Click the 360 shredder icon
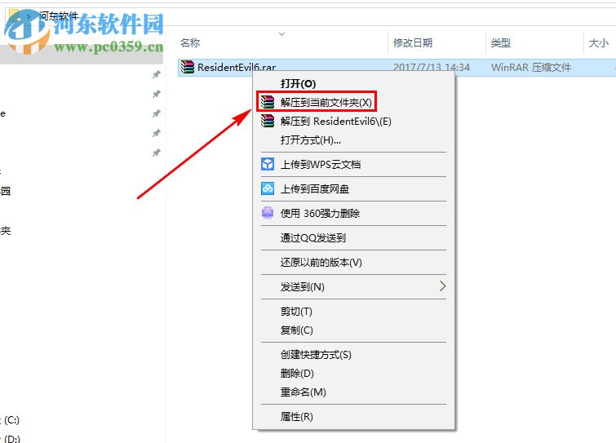This screenshot has height=443, width=616. click(x=268, y=213)
